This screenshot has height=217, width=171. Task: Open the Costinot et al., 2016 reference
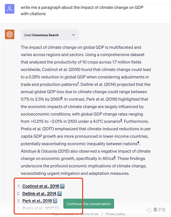point(41,186)
